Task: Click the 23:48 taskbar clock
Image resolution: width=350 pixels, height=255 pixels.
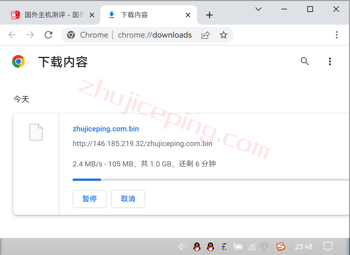Action: pyautogui.click(x=304, y=247)
